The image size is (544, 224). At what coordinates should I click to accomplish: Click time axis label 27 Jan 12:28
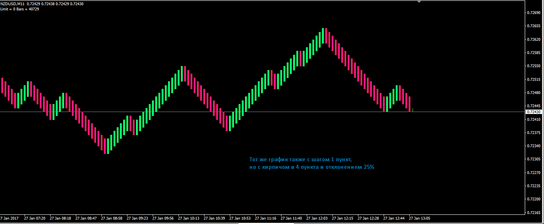[368, 218]
